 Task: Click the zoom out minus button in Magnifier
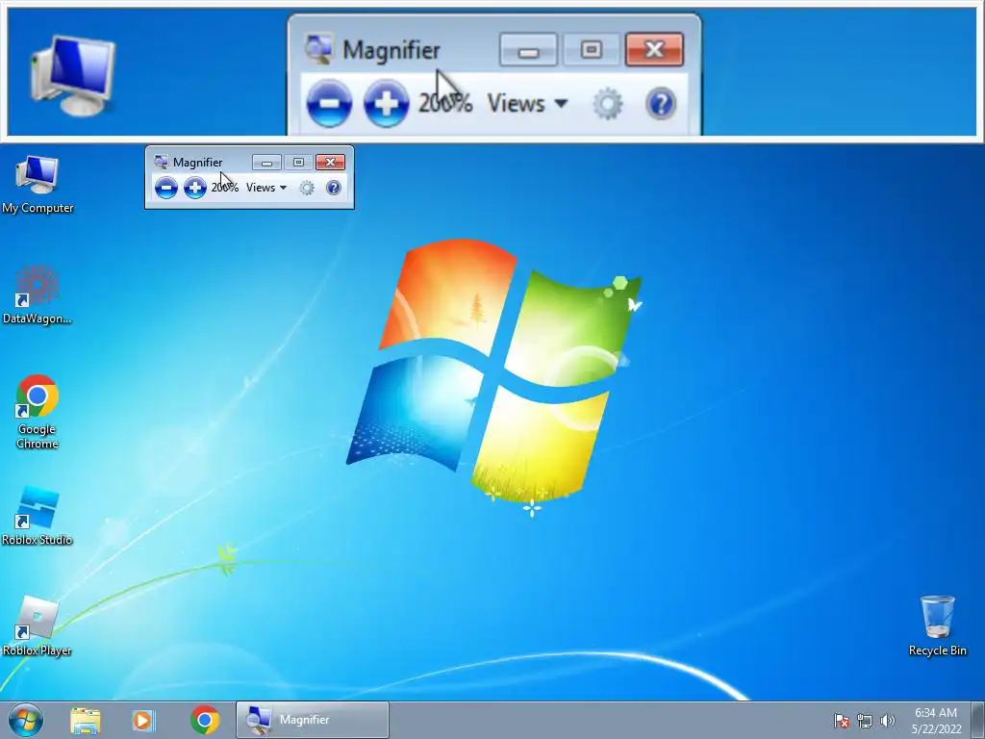pos(165,188)
